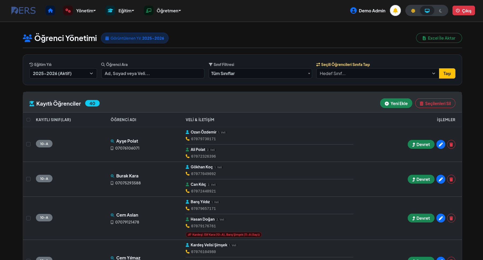Delete Cem Aslan with trash icon
Viewport: 483px width, 260px height.
pyautogui.click(x=451, y=218)
